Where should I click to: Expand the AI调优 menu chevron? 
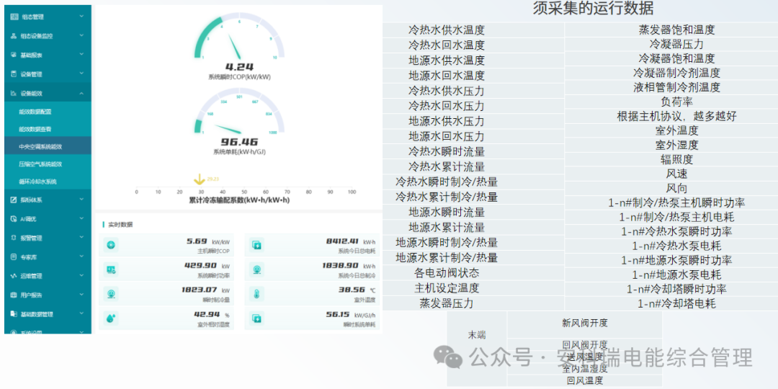coord(81,218)
